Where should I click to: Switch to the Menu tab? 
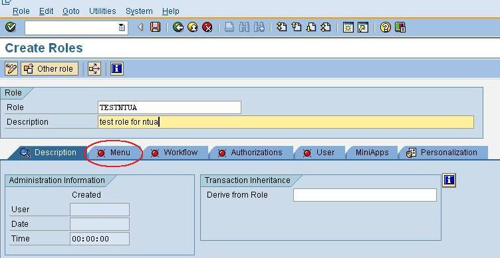pos(114,153)
